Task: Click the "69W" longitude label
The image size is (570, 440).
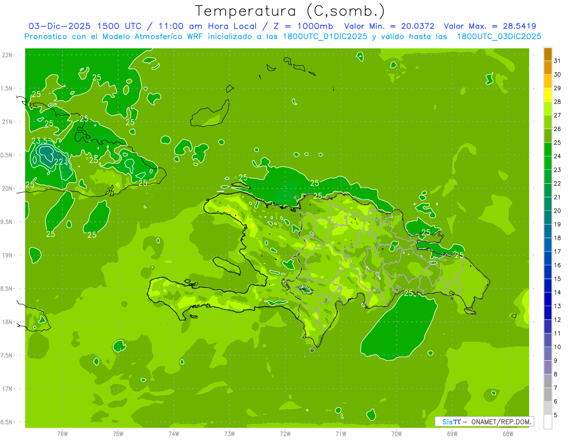Action: coord(452,433)
